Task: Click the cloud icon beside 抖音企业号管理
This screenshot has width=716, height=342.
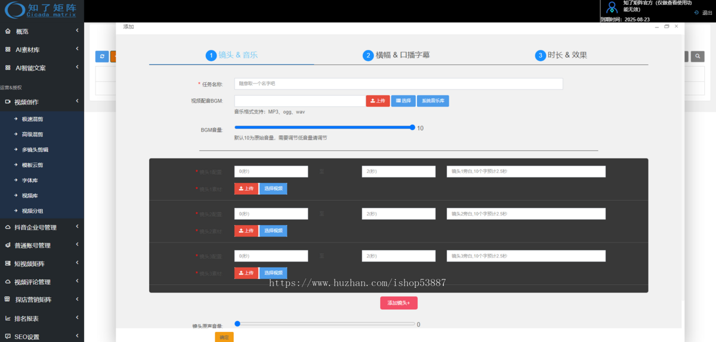Action: [x=8, y=227]
